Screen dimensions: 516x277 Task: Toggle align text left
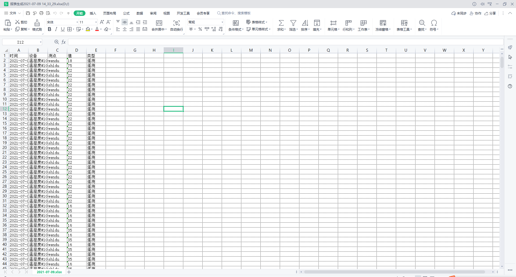coord(118,29)
